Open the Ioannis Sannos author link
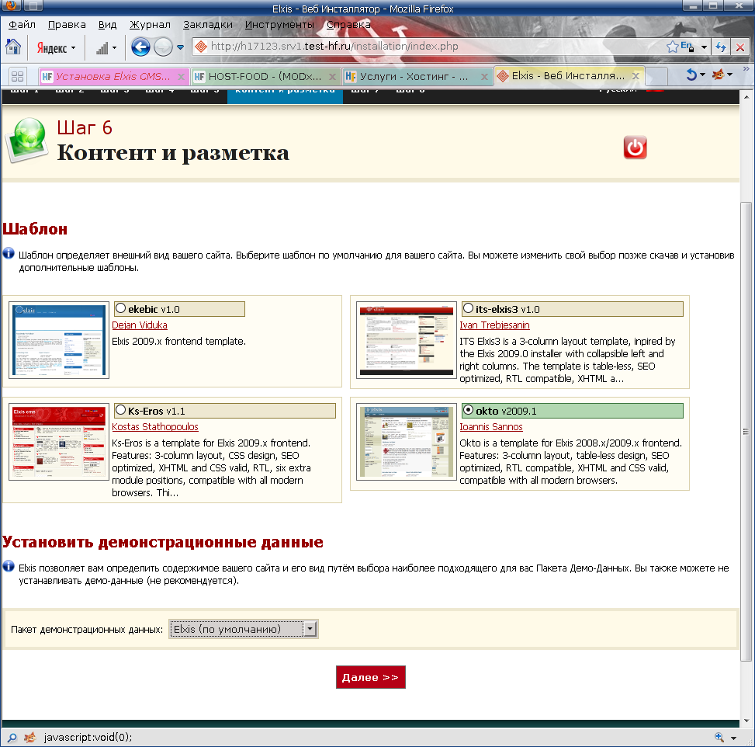The image size is (755, 747). 491,427
